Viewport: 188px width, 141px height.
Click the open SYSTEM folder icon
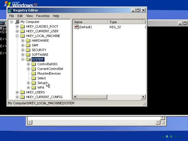tap(28, 59)
